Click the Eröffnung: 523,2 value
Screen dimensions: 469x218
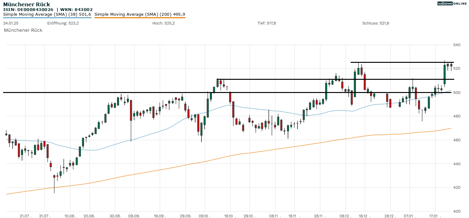pos(63,23)
